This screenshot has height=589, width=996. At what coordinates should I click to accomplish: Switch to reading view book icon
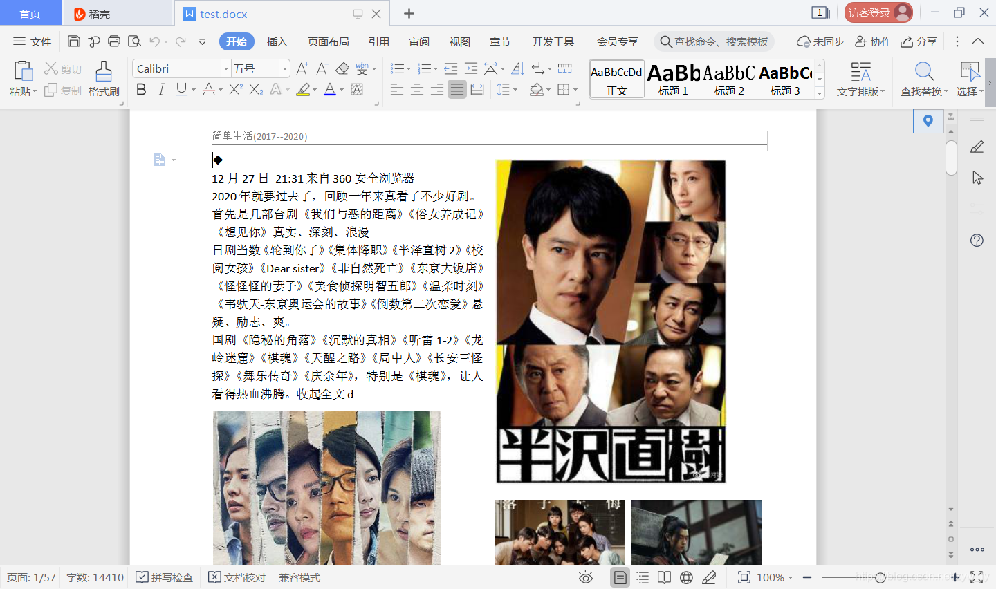pos(664,577)
